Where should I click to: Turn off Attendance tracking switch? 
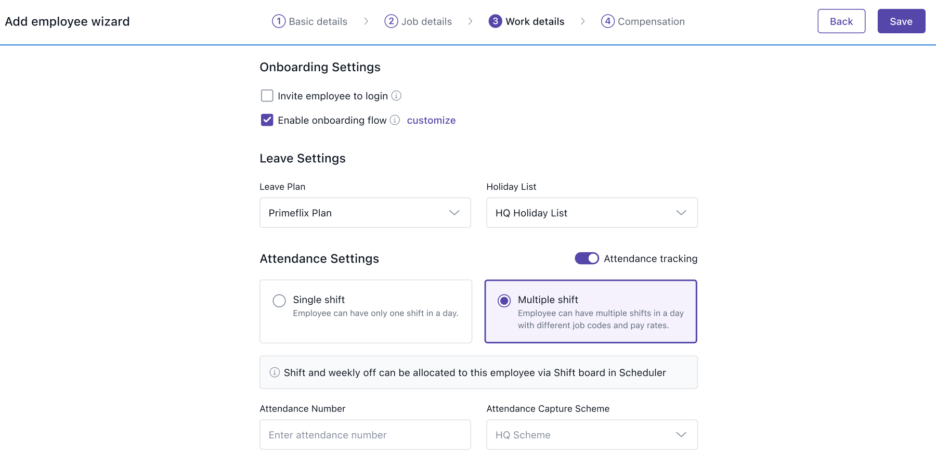tap(587, 258)
